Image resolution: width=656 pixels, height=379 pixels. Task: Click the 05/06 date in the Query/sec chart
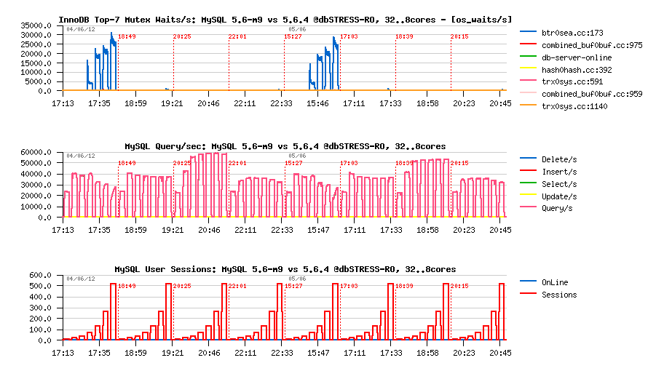297,156
